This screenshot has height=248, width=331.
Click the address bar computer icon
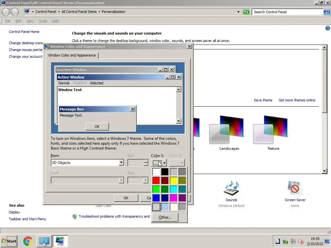pyautogui.click(x=27, y=11)
